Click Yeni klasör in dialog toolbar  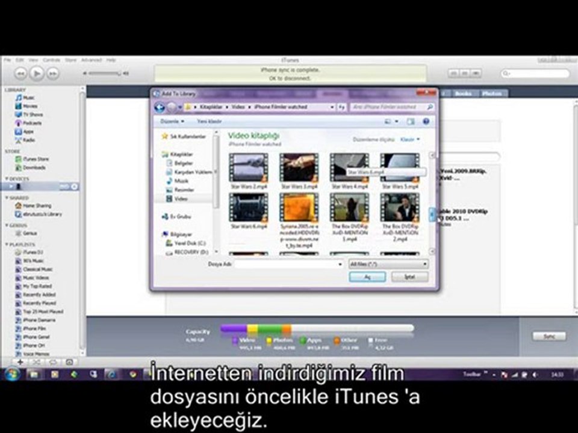coord(210,121)
